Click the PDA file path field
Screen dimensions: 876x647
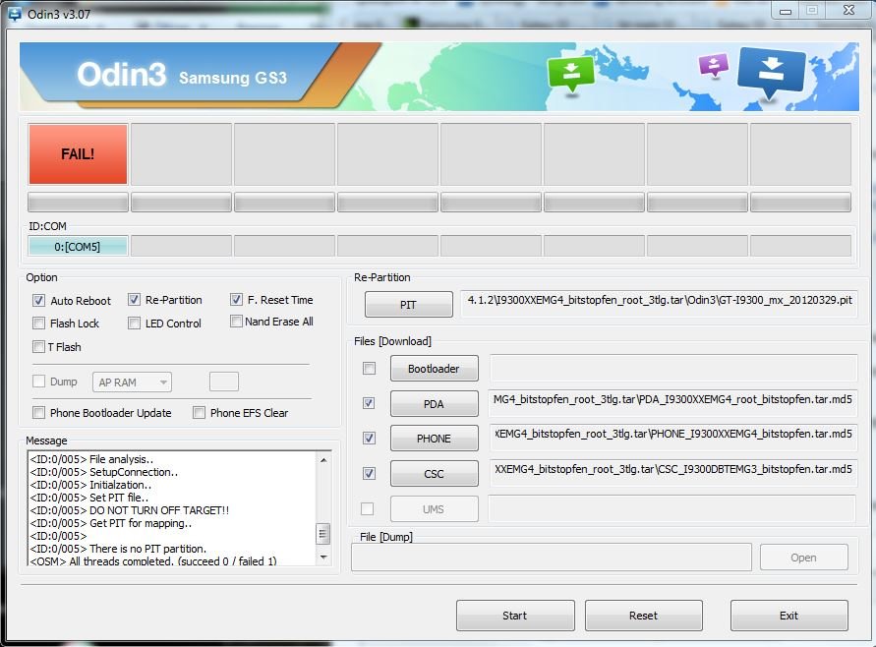[x=672, y=403]
